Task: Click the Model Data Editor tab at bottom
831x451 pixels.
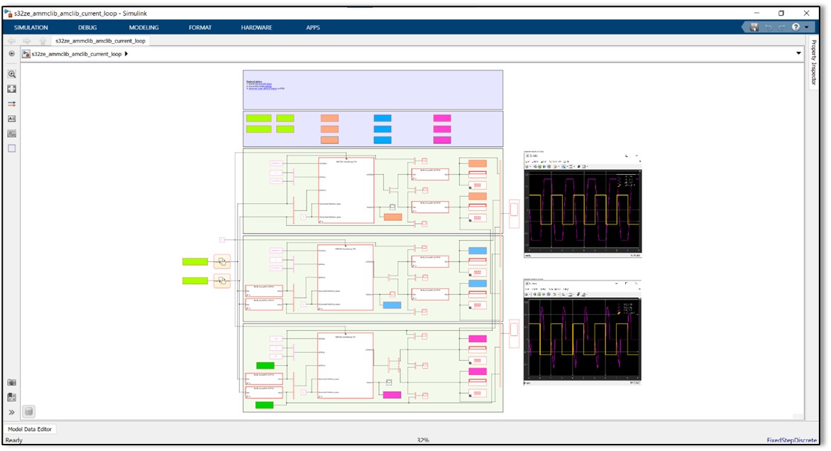Action: point(30,428)
